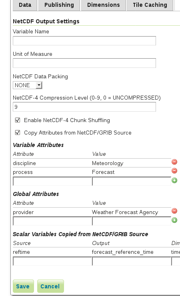
Task: Toggle Enable NetCDF-4 Chunk Shuffling checkbox
Action: [x=18, y=120]
